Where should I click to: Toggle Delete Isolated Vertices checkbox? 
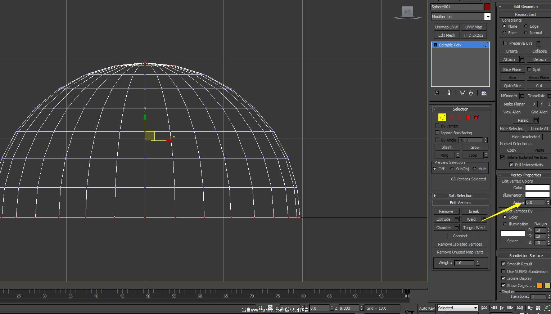tap(502, 157)
